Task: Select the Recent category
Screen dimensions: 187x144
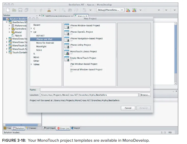Action: coord(37,25)
